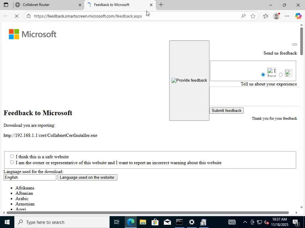
Task: Open the tab actions menu icon
Action: pos(6,5)
